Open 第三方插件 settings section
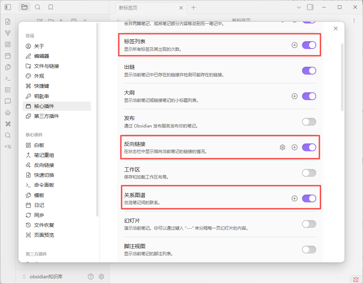Screen dimensions: 363x284 (57, 116)
